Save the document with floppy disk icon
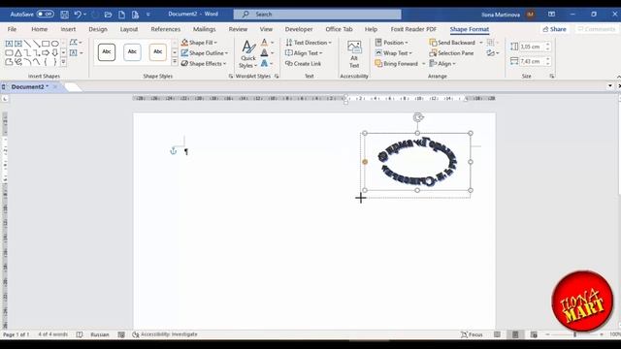Screen dimensions: 621x349 [65, 15]
